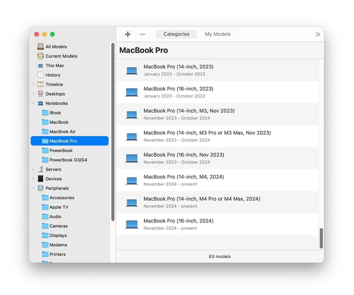Select the MacBook folder in sidebar
Screen dimensions: 354x295
[70, 122]
